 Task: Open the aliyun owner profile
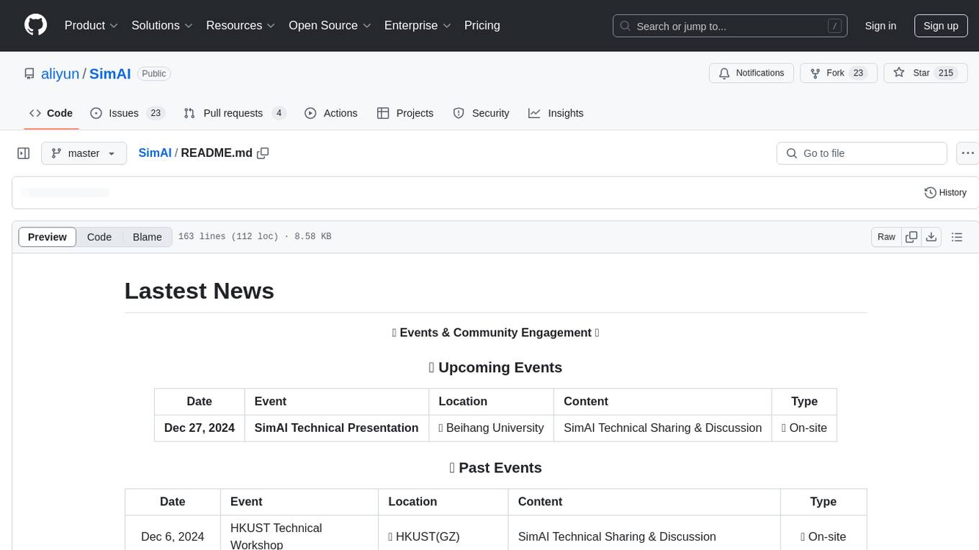tap(60, 73)
